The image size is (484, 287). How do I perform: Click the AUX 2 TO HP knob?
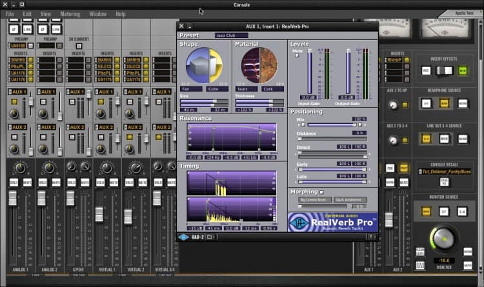tap(393, 105)
